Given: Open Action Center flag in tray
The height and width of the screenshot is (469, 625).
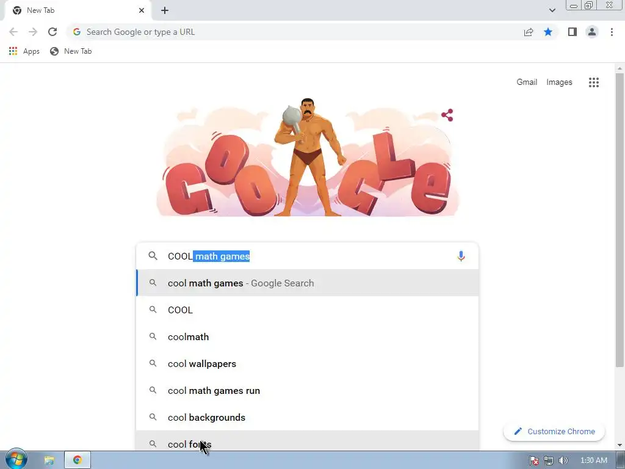Looking at the screenshot, I should click(x=533, y=460).
